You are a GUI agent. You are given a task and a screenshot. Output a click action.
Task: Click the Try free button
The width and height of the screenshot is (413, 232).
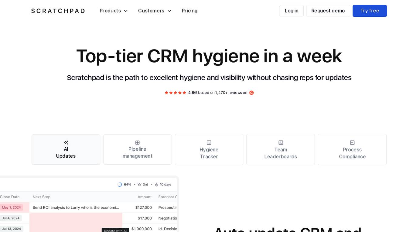click(x=370, y=11)
